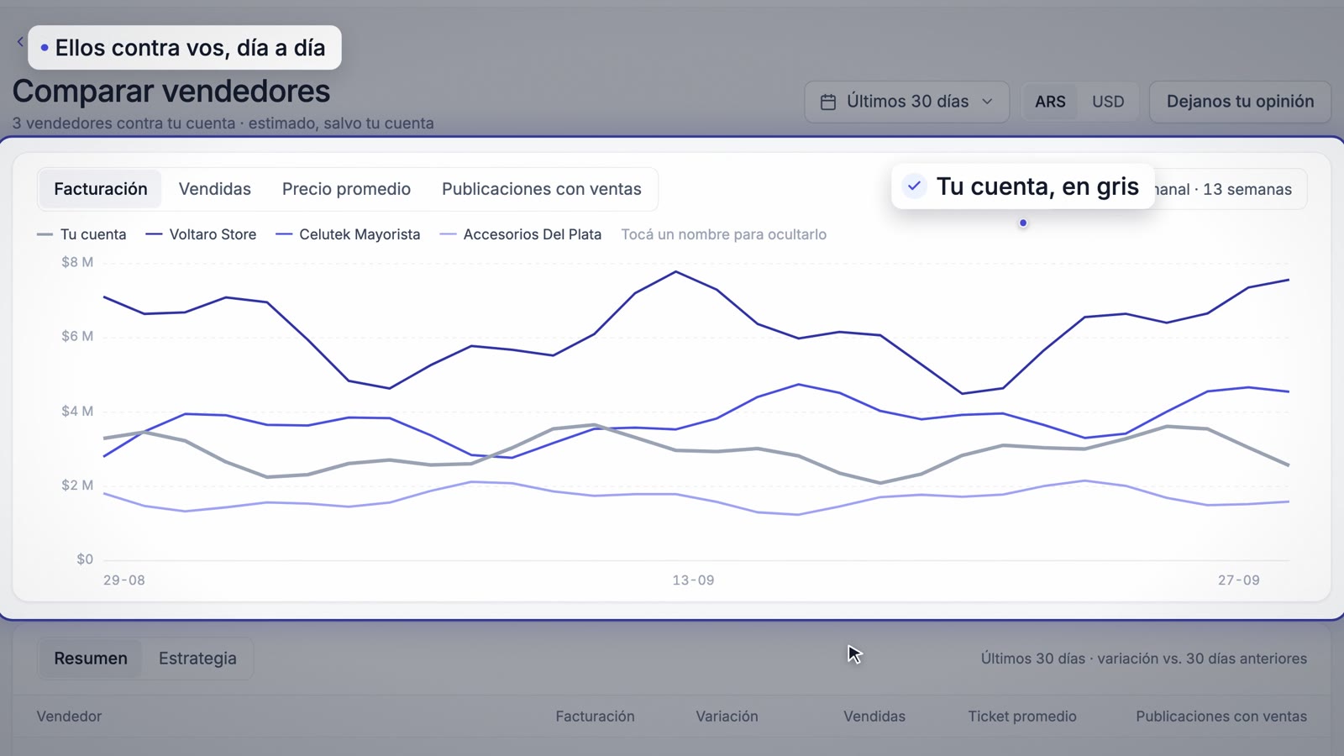
Task: Switch to the Resumen tab
Action: coord(91,659)
